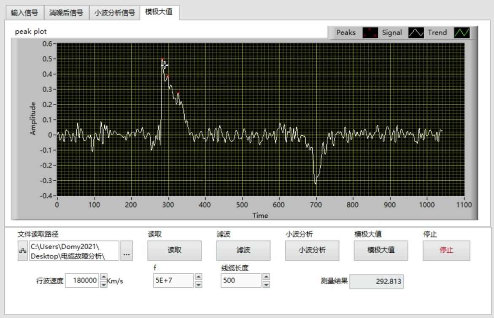Click the file path input field
This screenshot has height=318, width=494.
tap(74, 251)
